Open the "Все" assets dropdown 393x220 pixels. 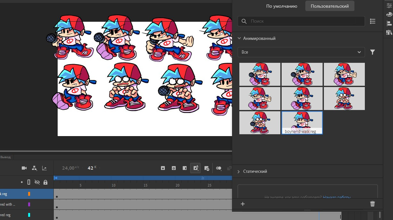tap(301, 52)
